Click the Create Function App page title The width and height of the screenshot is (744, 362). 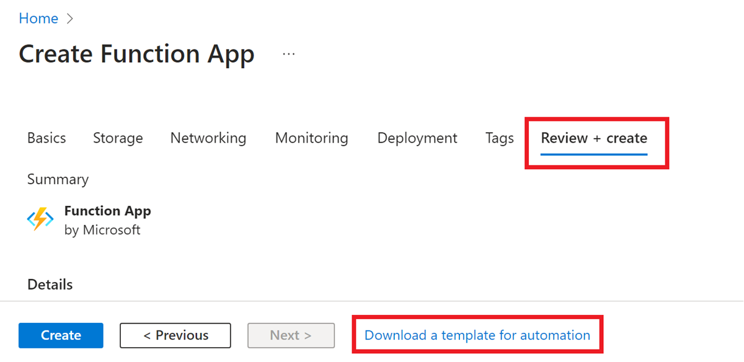(136, 54)
